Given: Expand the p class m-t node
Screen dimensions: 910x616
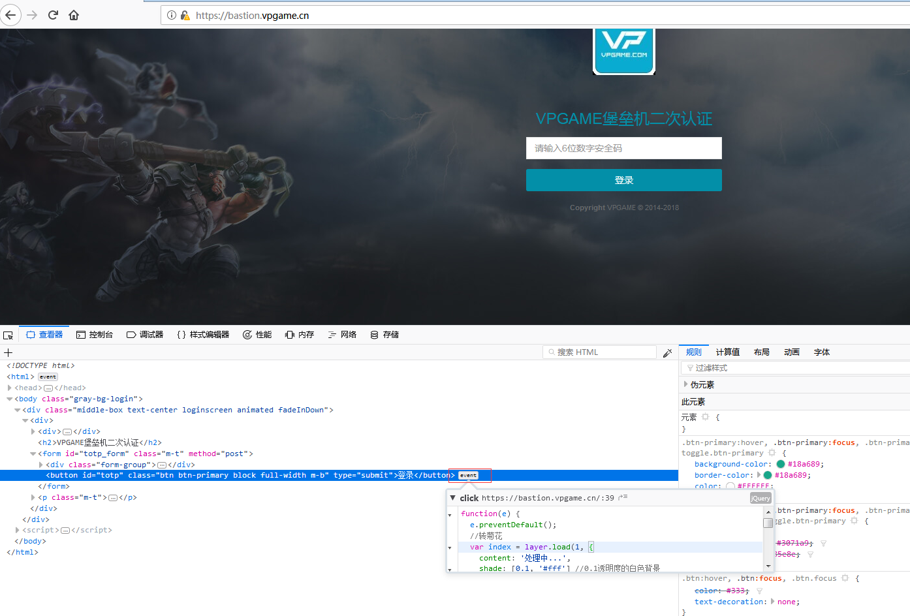Looking at the screenshot, I should pyautogui.click(x=33, y=498).
